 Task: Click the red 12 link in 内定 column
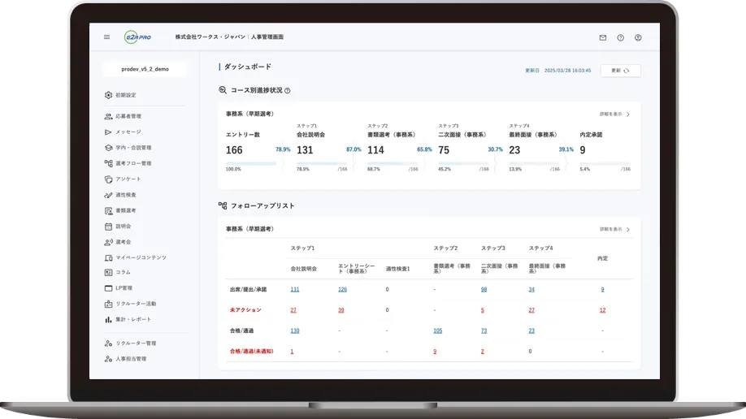(602, 310)
